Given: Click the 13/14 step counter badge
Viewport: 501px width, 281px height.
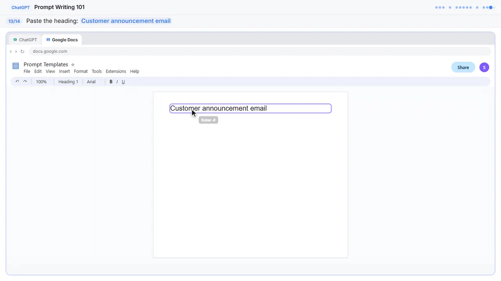Looking at the screenshot, I should pos(14,21).
